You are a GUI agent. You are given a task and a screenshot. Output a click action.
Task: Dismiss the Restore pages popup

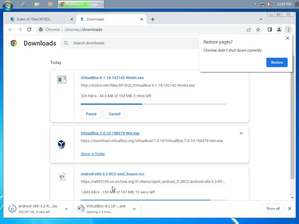click(x=288, y=38)
